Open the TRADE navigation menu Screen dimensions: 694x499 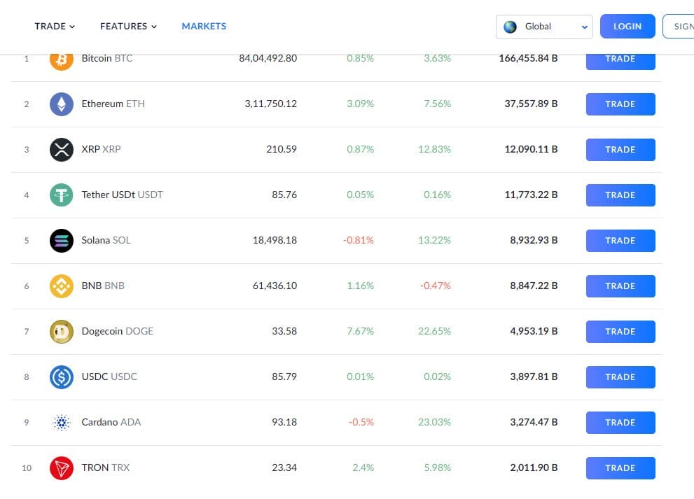55,26
